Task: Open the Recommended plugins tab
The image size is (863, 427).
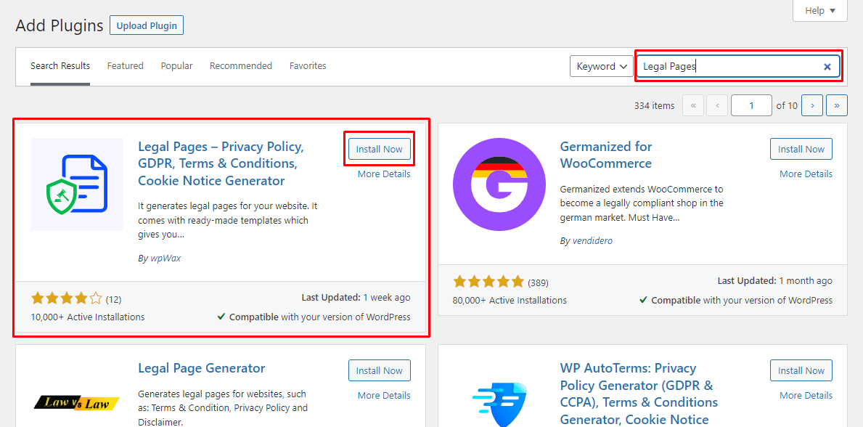Action: (x=240, y=66)
